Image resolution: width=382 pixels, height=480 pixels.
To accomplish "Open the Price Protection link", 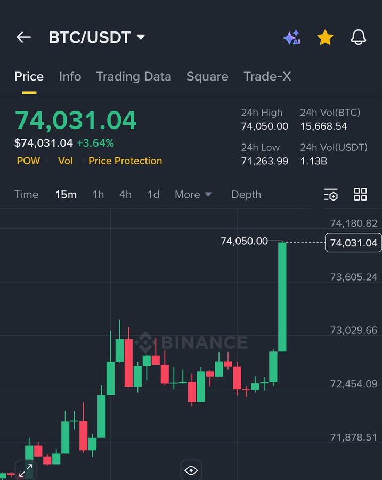I will [125, 161].
